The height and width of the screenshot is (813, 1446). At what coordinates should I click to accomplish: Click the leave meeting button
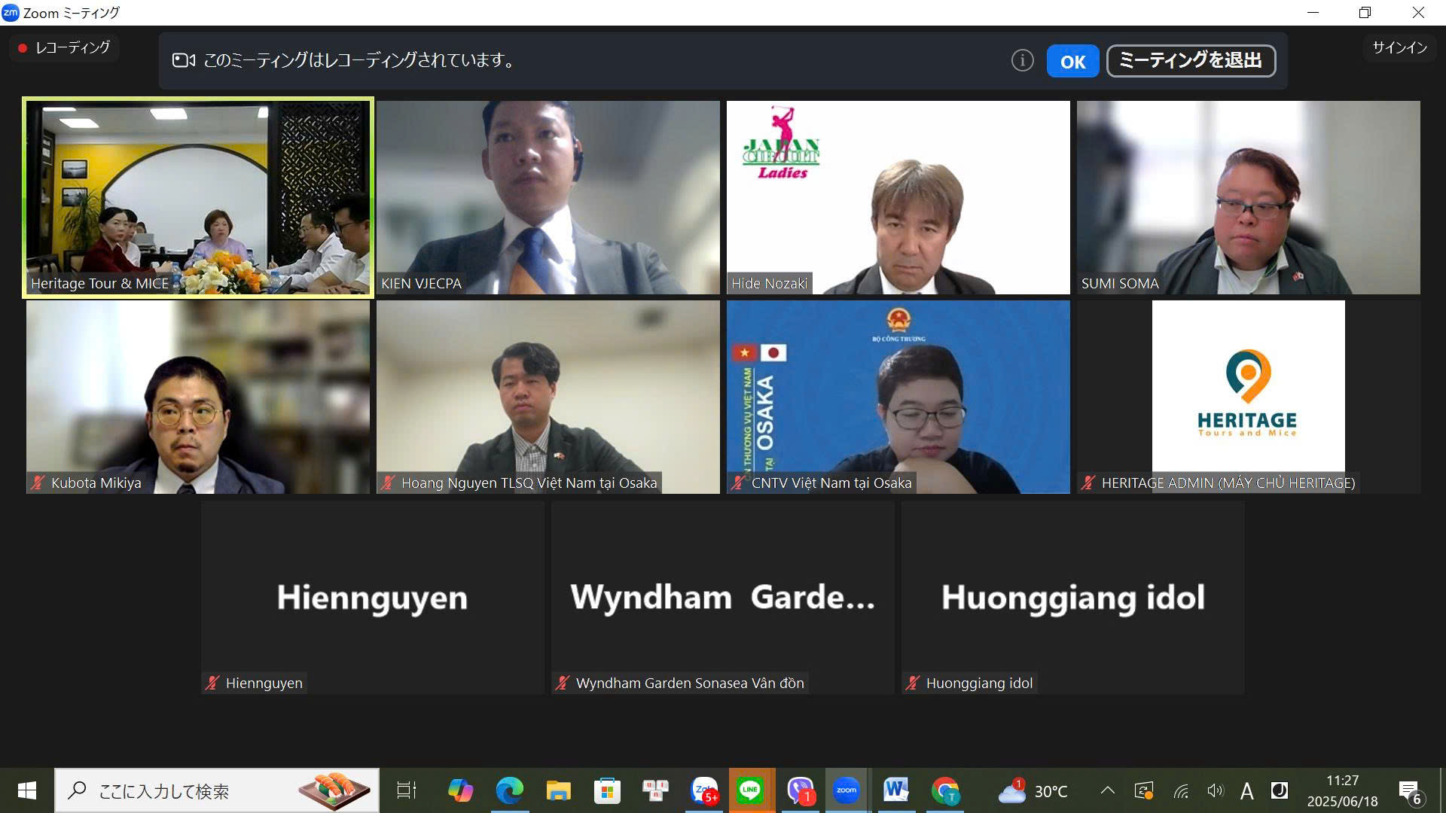click(x=1190, y=60)
